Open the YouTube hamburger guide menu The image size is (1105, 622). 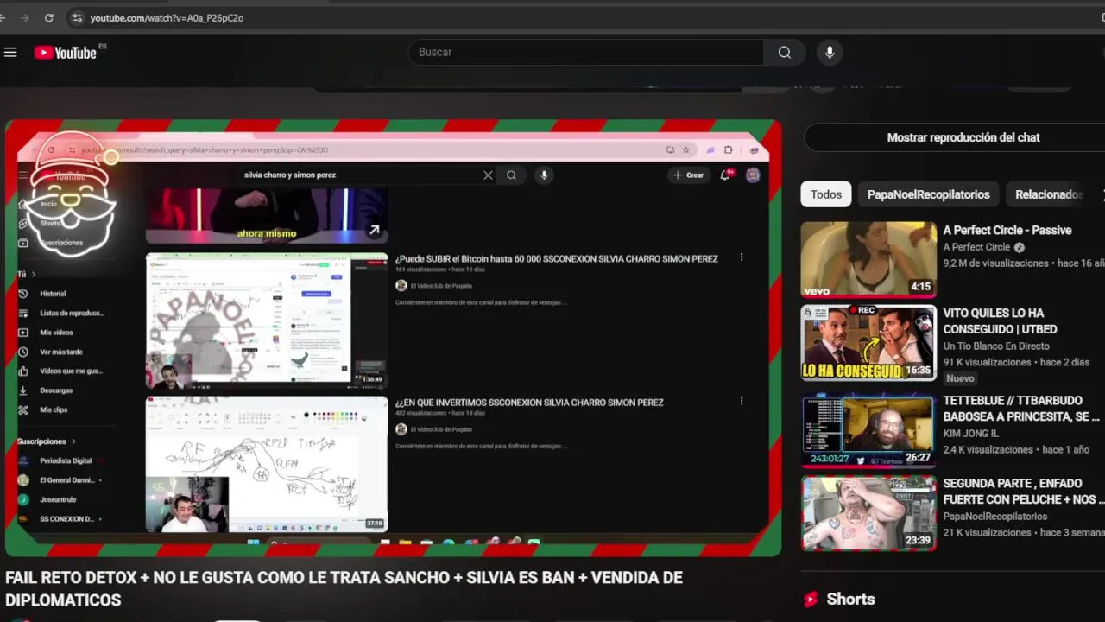coord(10,53)
